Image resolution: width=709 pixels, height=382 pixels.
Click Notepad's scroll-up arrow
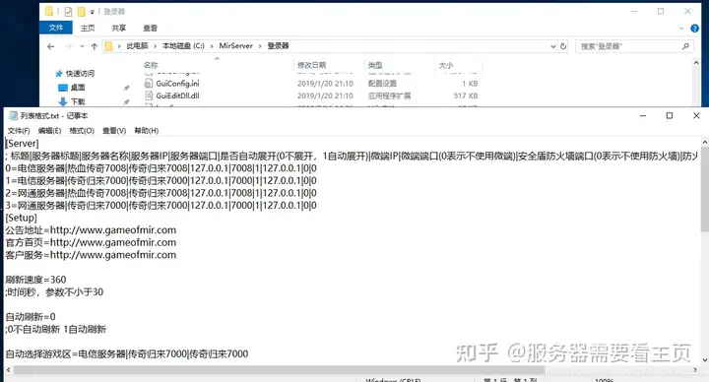[704, 142]
